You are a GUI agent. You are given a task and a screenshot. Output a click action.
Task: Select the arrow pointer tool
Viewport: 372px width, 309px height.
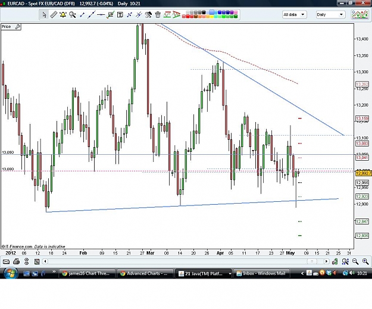[44, 15]
